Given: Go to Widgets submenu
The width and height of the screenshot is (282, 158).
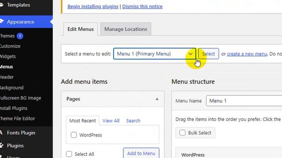Looking at the screenshot, I should [x=8, y=57].
